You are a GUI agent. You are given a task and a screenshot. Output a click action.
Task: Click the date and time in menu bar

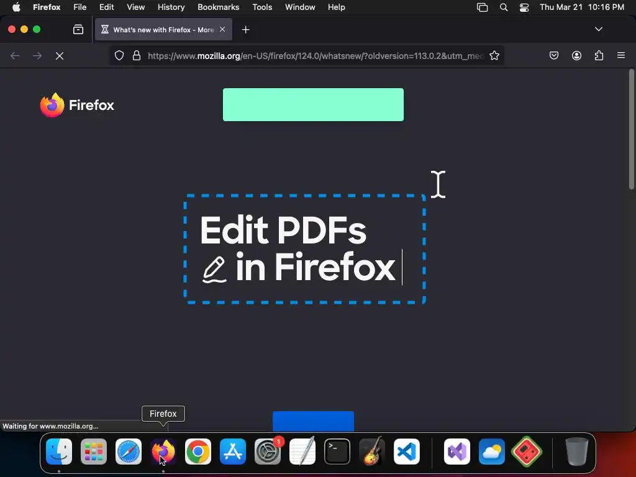point(581,7)
